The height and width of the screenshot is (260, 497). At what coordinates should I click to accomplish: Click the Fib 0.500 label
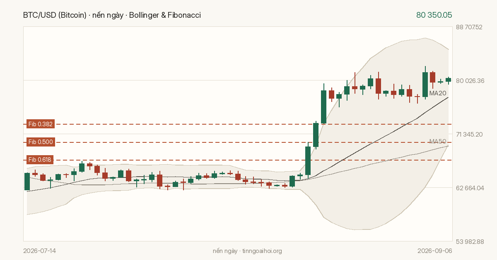(x=40, y=142)
